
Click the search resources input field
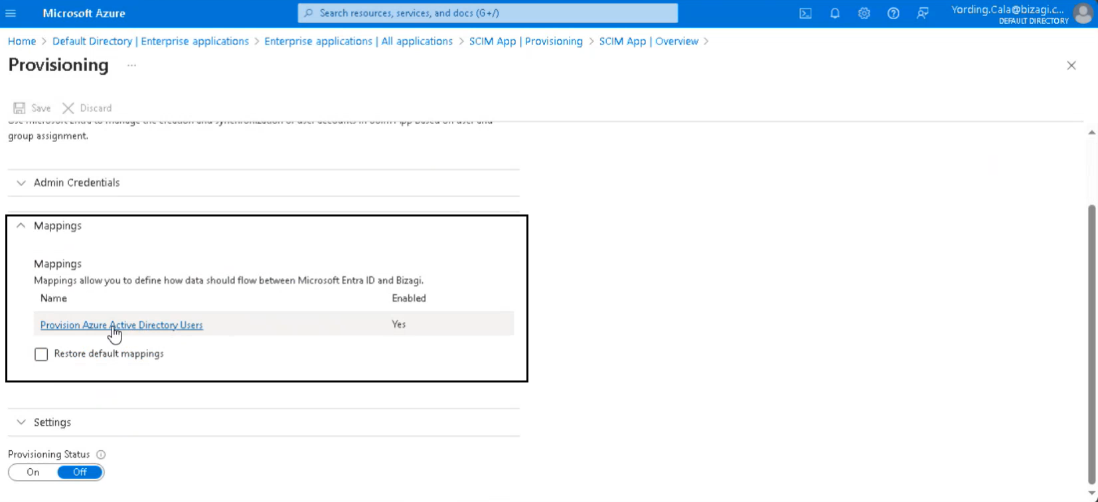click(488, 13)
